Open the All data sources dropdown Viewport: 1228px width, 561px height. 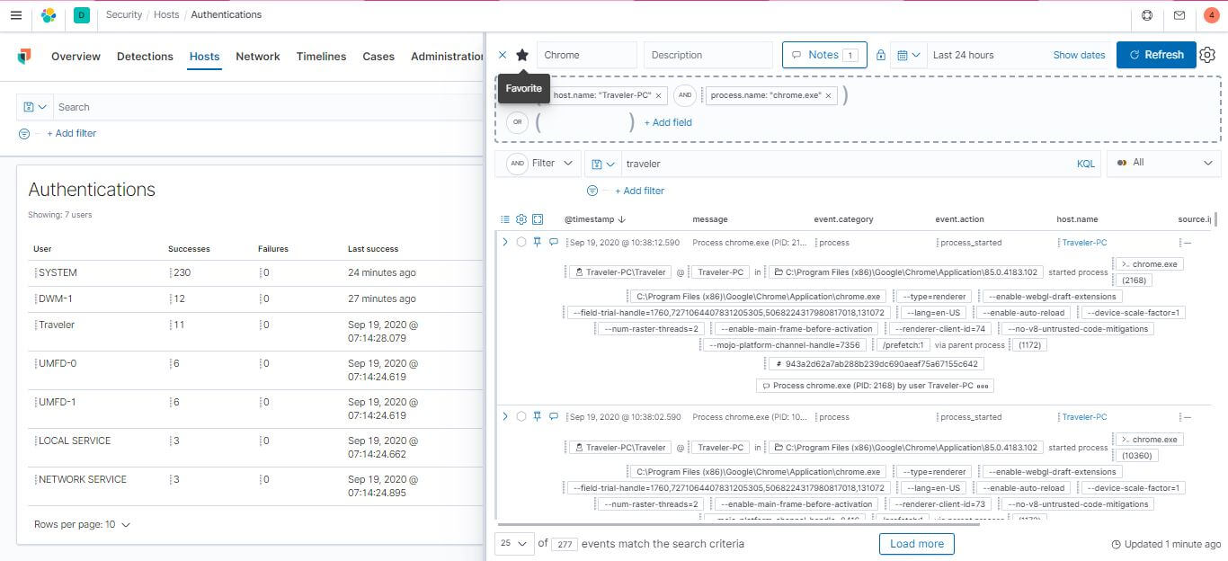tap(1164, 164)
